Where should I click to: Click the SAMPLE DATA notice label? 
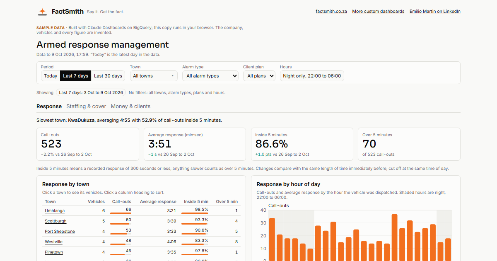pos(51,28)
